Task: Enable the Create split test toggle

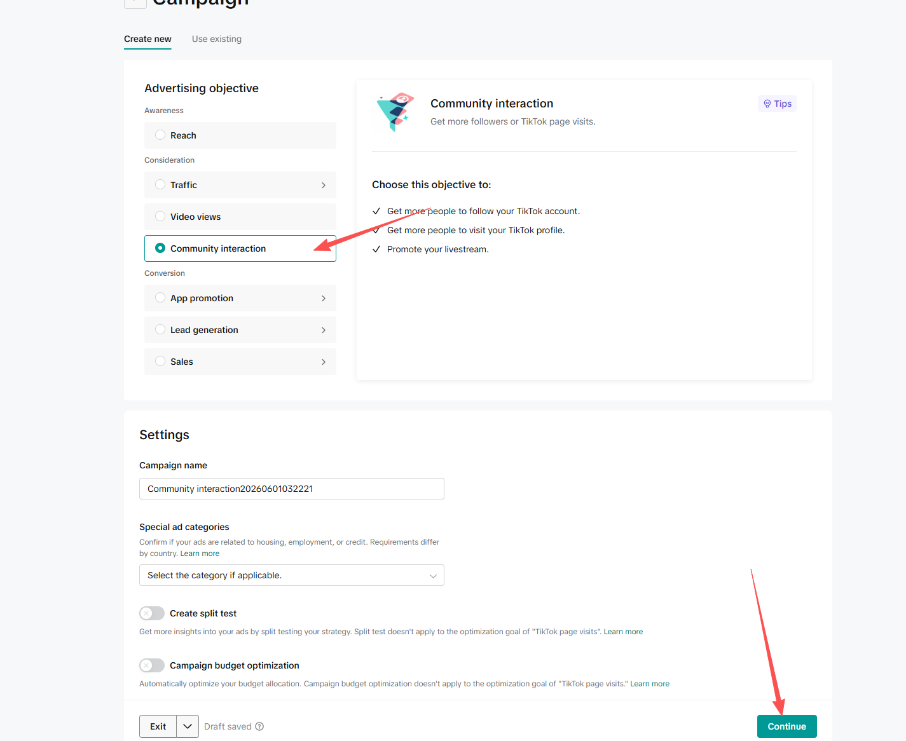Action: [152, 613]
